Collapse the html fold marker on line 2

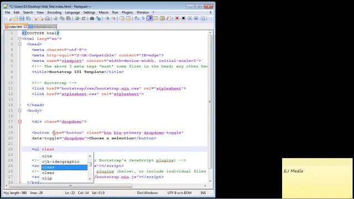coord(20,39)
